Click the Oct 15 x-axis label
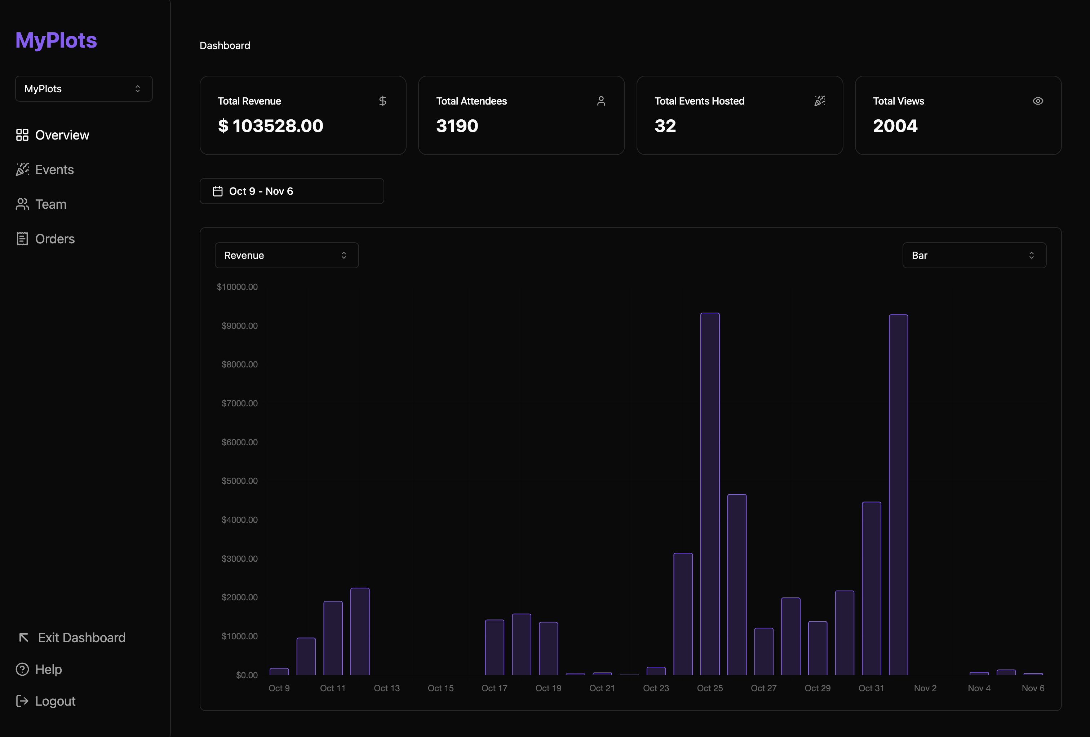1090x737 pixels. pos(440,688)
